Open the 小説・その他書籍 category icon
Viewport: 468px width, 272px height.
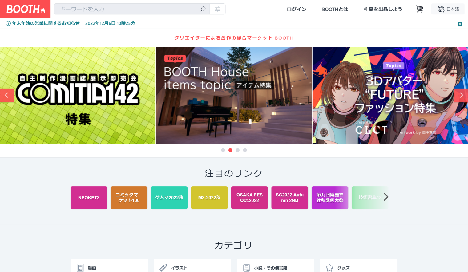246,268
